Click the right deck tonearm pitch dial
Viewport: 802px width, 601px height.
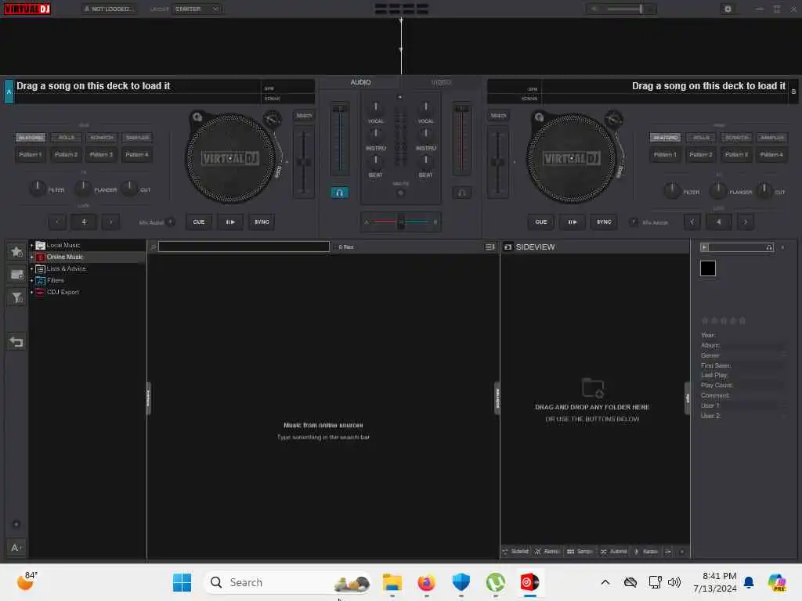coord(614,120)
